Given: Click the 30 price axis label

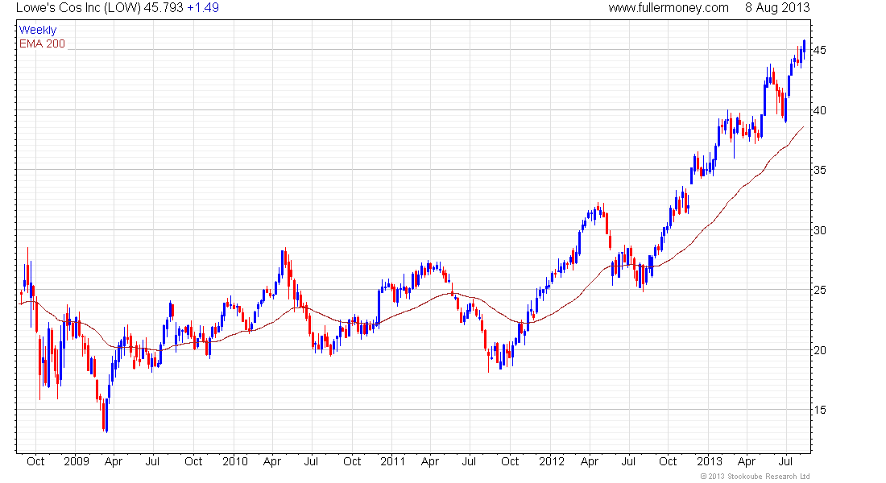Looking at the screenshot, I should point(819,230).
